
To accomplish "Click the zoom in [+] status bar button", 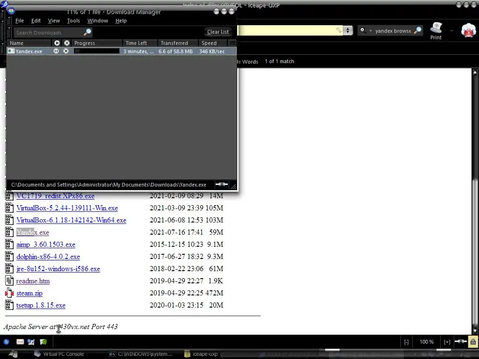I will pyautogui.click(x=447, y=342).
